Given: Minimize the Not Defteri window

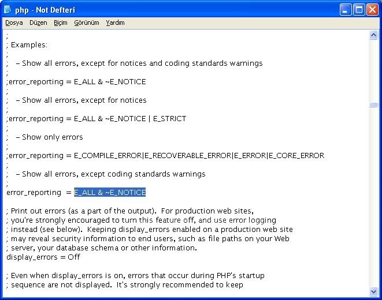Looking at the screenshot, I should pyautogui.click(x=345, y=9).
